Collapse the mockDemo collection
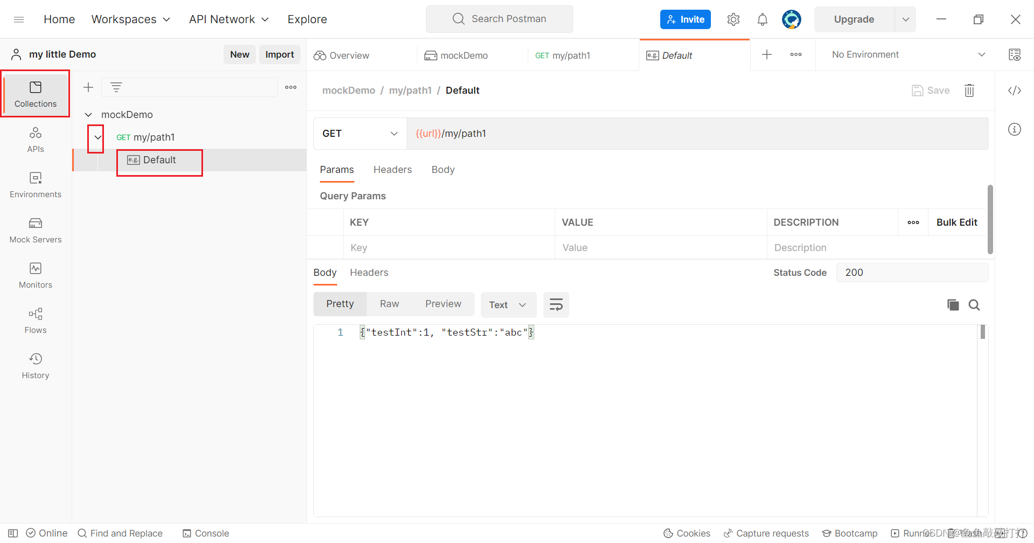The width and height of the screenshot is (1034, 543). 88,115
